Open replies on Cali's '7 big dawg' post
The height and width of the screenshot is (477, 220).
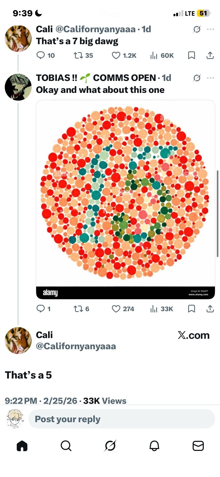(x=41, y=55)
